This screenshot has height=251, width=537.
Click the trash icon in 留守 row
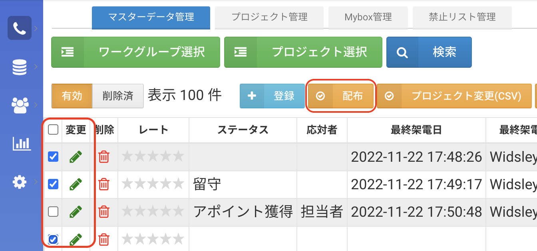[104, 184]
